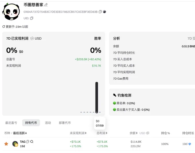This screenshot has width=195, height=153.
Task: Click the $70.7K unrealized profit value
Action: pyautogui.click(x=97, y=66)
